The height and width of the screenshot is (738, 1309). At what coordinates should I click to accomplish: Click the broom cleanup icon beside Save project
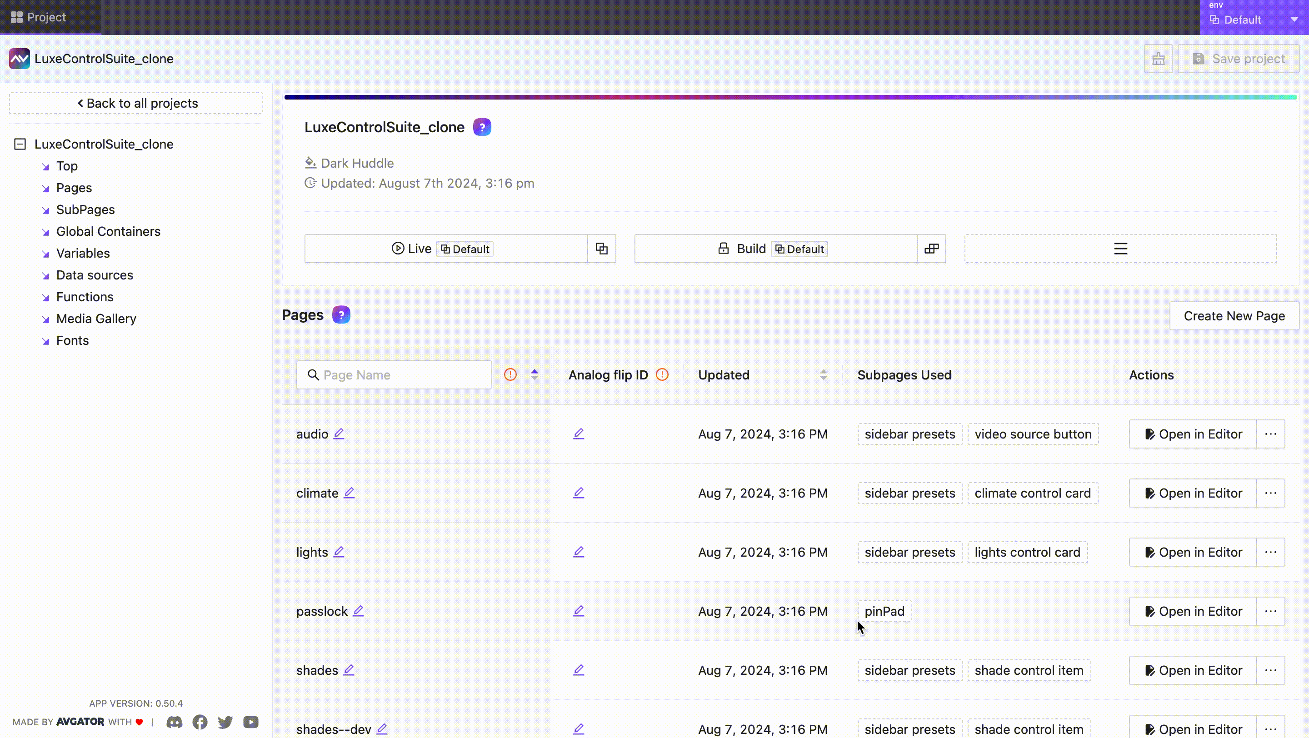[x=1158, y=59]
